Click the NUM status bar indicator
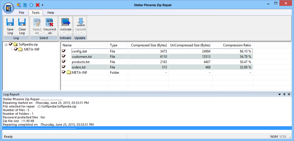The width and height of the screenshot is (294, 141). click(274, 137)
